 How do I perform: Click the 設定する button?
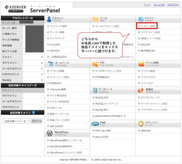coord(37,121)
